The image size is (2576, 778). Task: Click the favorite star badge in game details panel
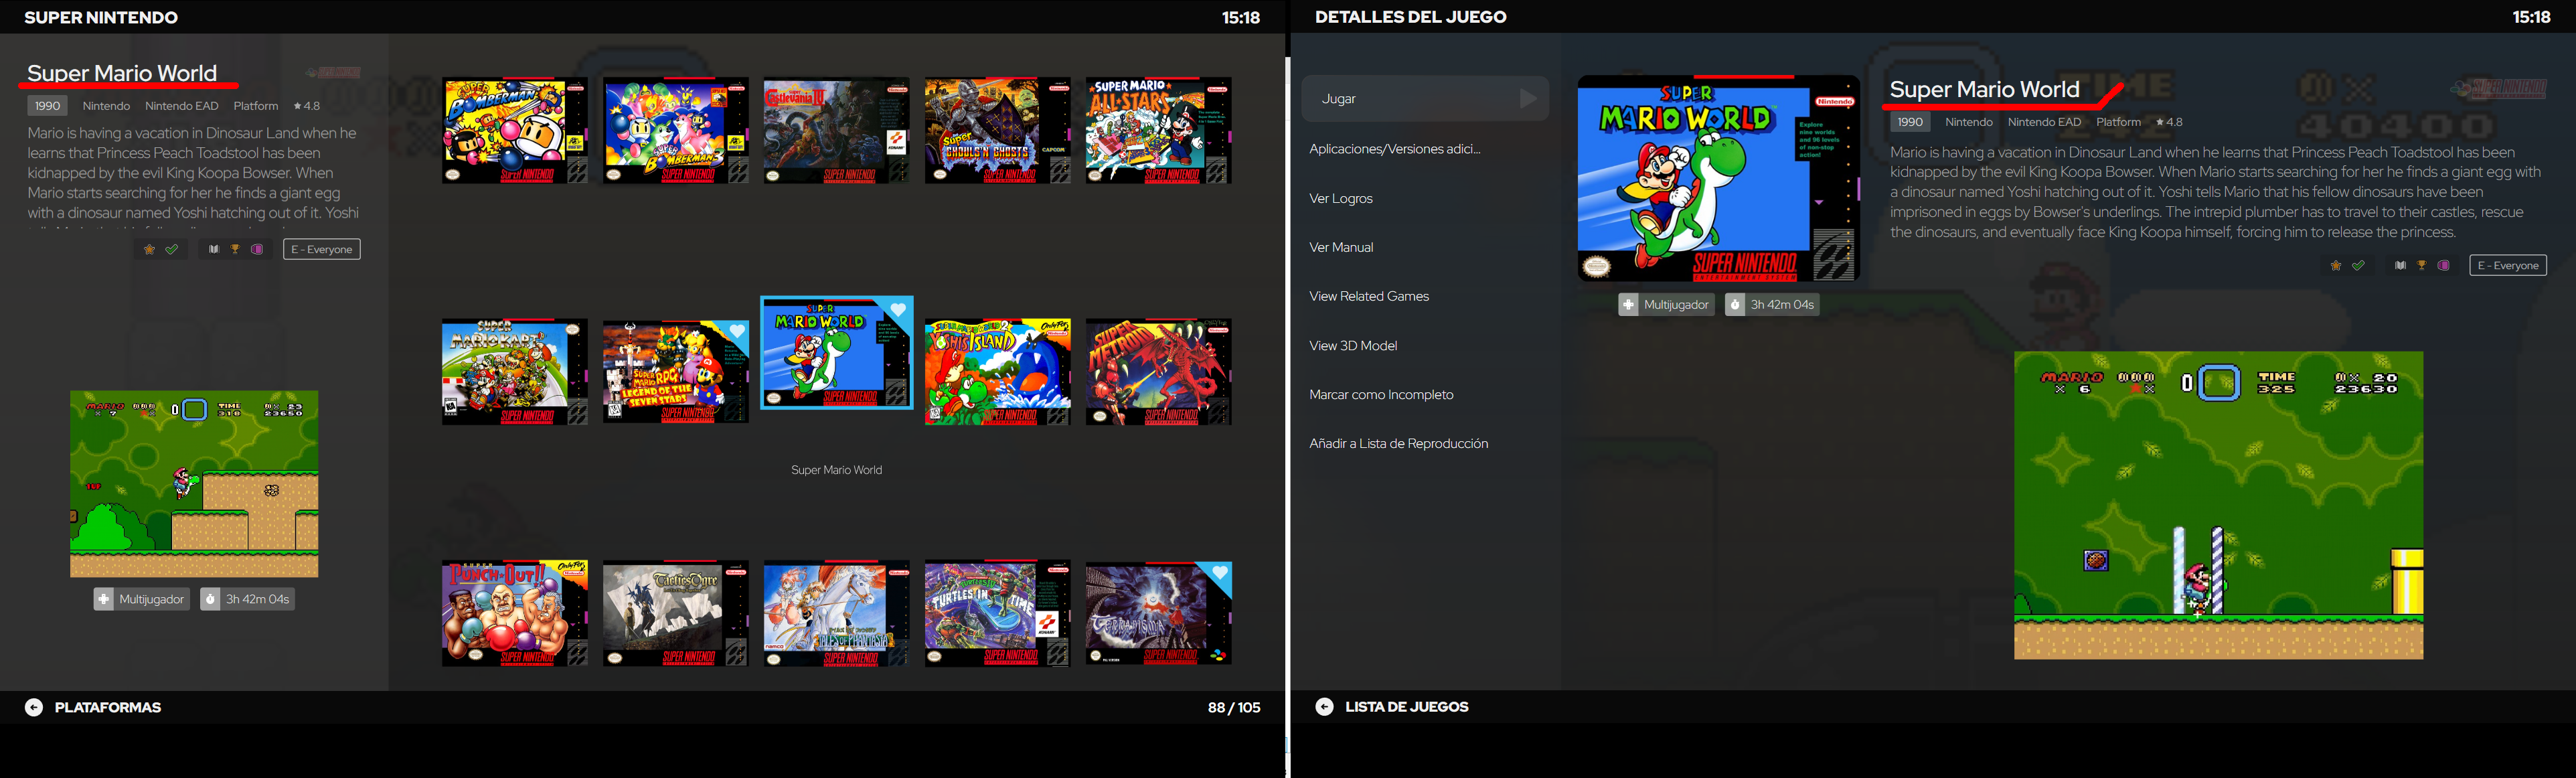point(2336,265)
